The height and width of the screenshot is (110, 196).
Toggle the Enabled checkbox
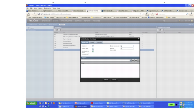pos(93,46)
